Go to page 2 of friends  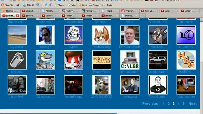pyautogui.click(x=169, y=104)
